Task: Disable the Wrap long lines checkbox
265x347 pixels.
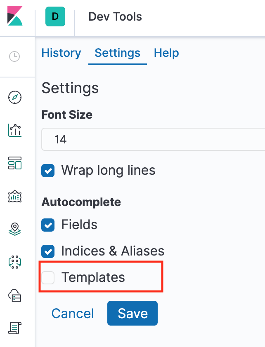Action: 47,170
